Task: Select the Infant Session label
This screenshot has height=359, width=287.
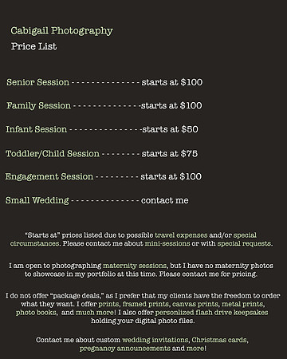Action: pos(37,129)
